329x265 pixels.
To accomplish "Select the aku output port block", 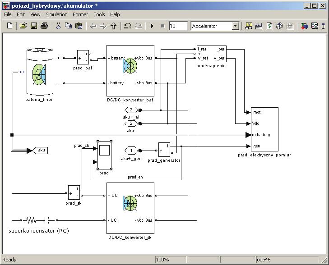I will coord(40,150).
